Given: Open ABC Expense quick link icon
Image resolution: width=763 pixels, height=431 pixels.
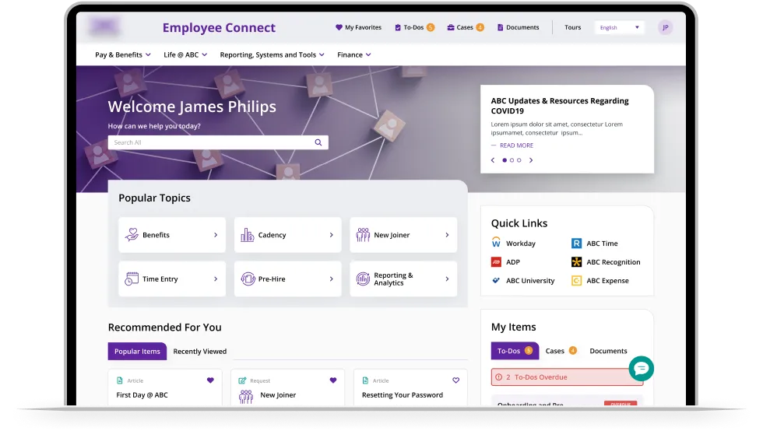Looking at the screenshot, I should [x=576, y=280].
